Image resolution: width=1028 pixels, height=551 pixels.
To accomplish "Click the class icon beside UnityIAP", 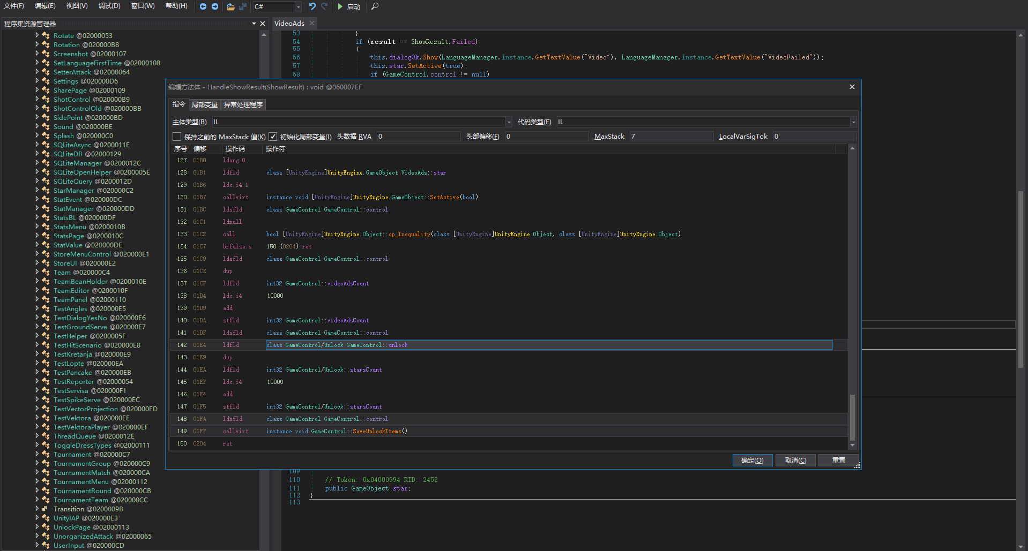I will click(45, 518).
